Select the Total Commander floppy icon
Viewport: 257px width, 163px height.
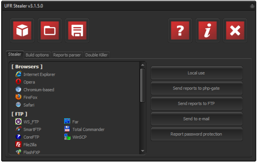pos(67,129)
